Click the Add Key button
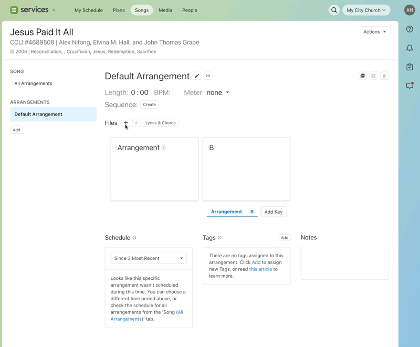 point(273,212)
